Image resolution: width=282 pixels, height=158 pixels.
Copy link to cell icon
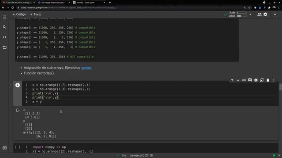click(x=244, y=80)
